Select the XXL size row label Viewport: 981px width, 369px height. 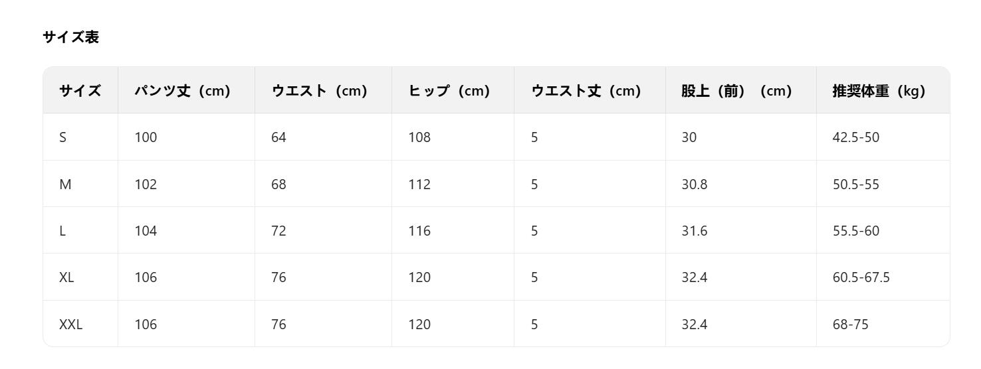[70, 325]
